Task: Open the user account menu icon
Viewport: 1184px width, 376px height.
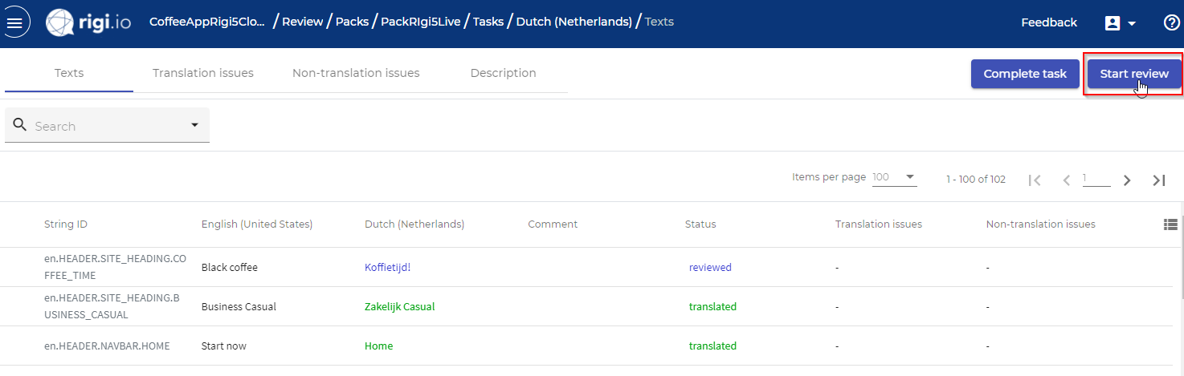Action: (x=1113, y=23)
